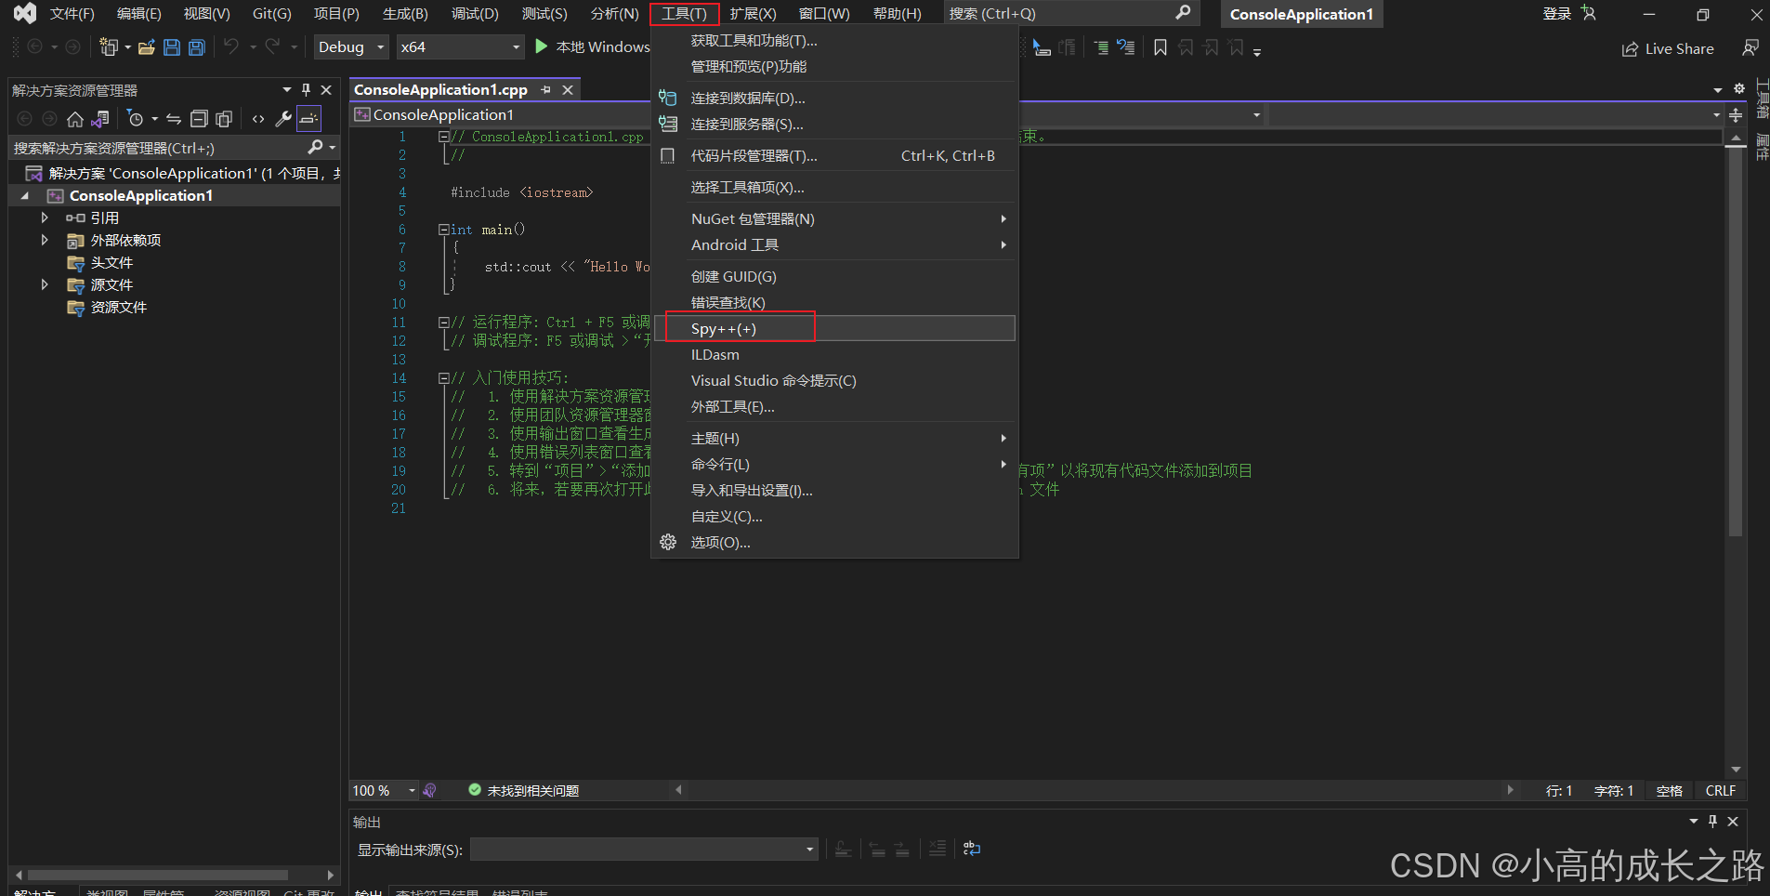Toggle a bookmark on the current line

coord(1159,46)
